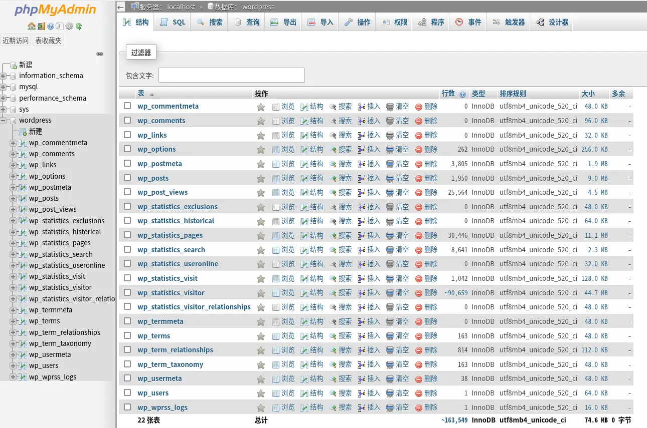Viewport: 647px width, 428px height.
Task: Add wp_users table to favorites star
Action: [261, 393]
